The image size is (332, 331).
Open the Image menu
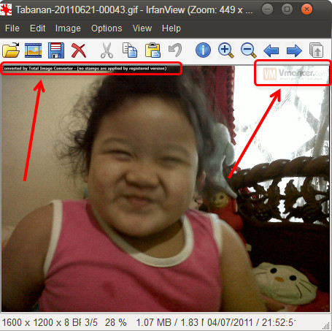(68, 28)
